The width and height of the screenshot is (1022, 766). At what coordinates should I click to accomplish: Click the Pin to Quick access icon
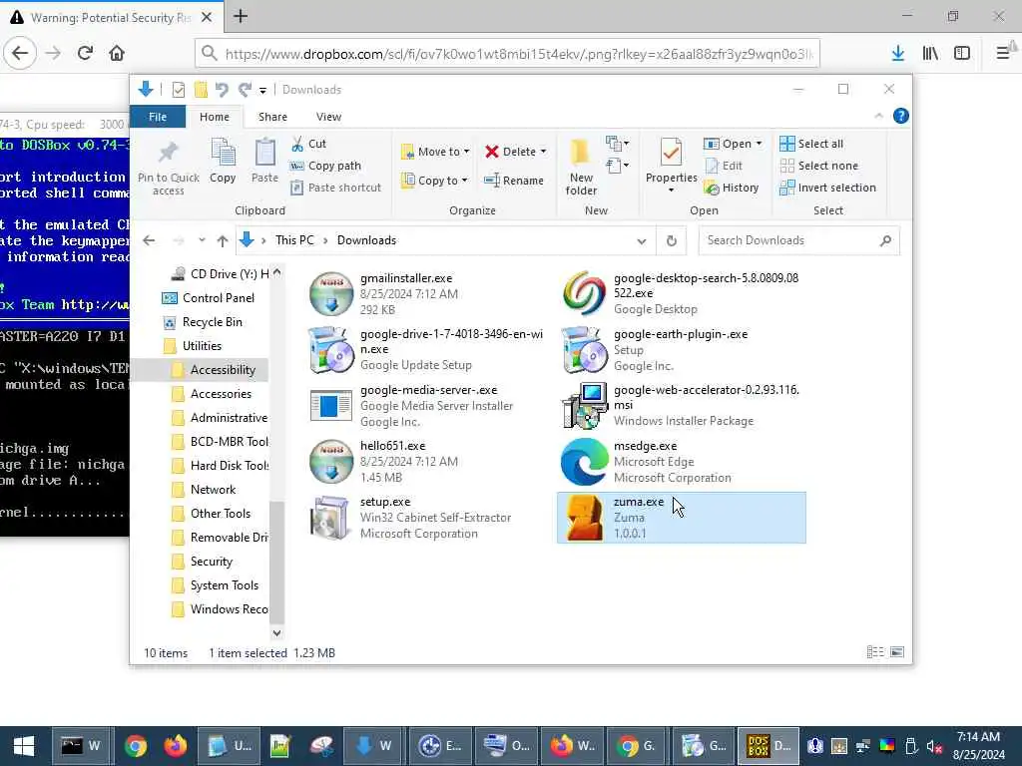point(168,154)
